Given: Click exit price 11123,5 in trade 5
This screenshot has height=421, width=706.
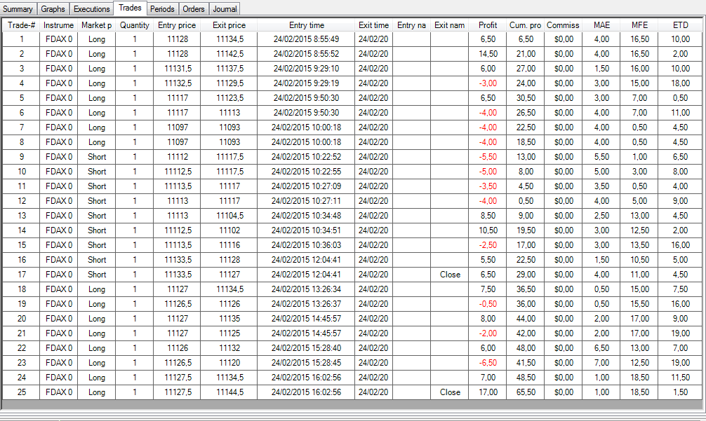Looking at the screenshot, I should click(x=229, y=98).
